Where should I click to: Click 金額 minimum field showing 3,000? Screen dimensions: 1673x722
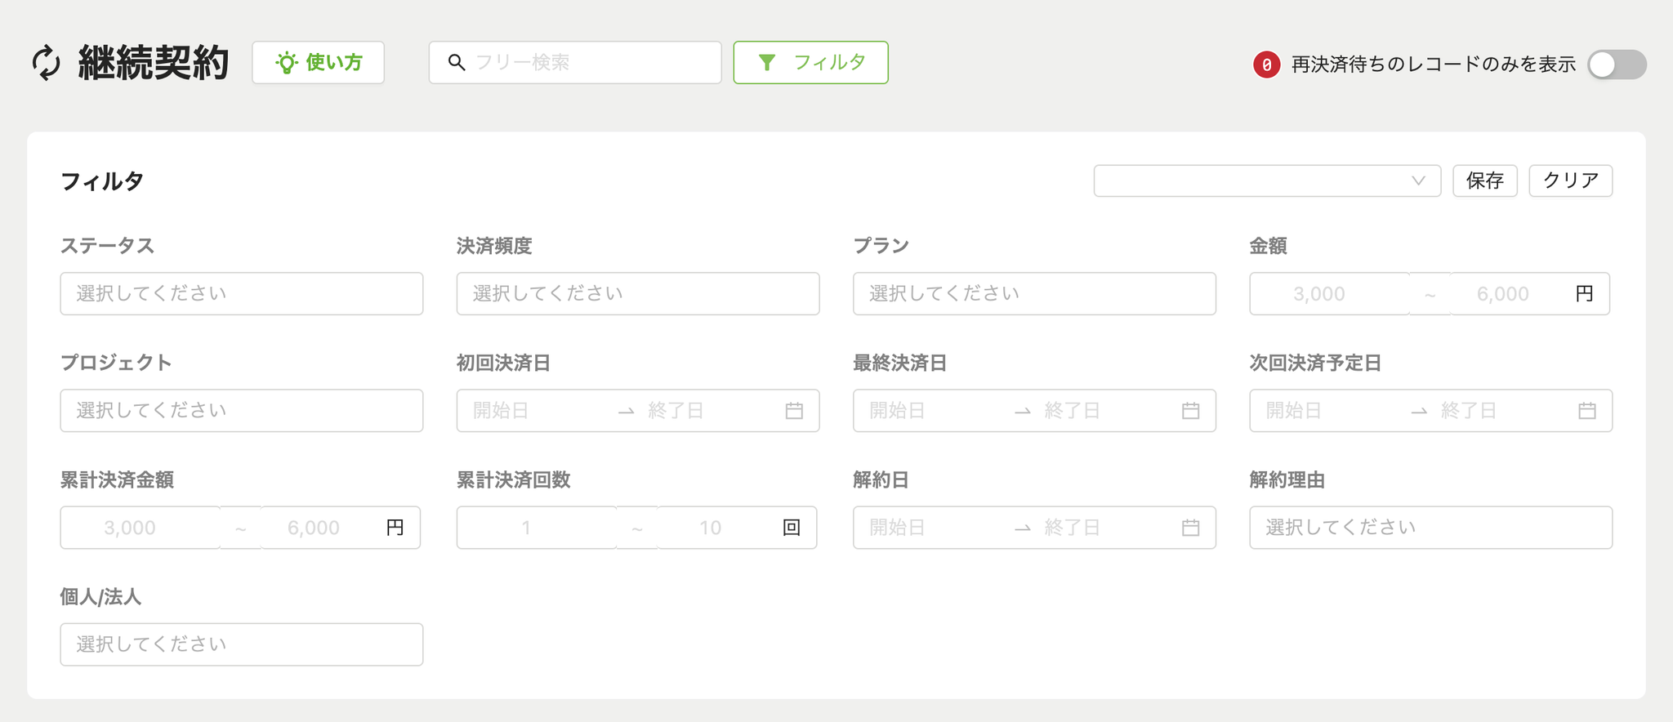click(x=1330, y=294)
